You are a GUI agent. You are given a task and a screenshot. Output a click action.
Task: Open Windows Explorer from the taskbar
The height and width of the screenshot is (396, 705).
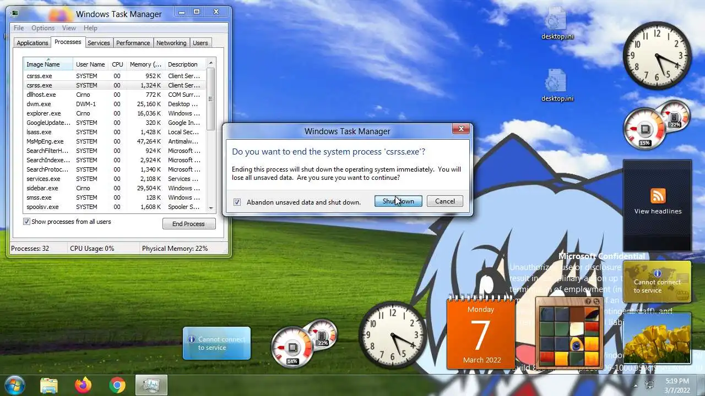tap(49, 386)
